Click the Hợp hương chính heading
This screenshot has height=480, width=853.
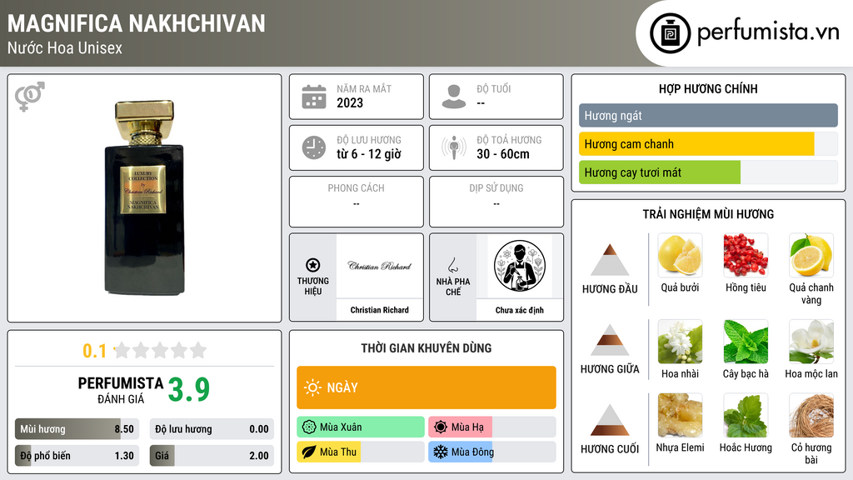tap(708, 88)
